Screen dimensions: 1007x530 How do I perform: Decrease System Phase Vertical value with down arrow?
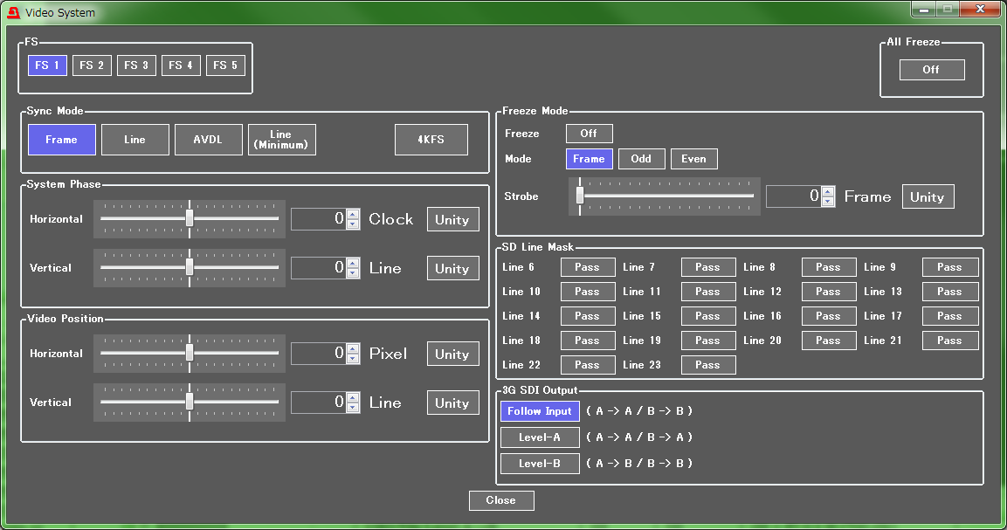(x=353, y=273)
